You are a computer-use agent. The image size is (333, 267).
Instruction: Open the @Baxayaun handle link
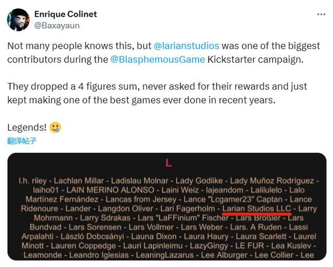tap(57, 25)
